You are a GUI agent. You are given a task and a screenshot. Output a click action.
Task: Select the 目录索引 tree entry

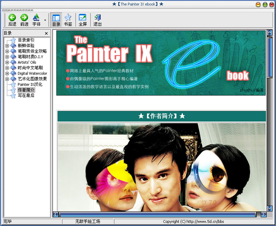click(26, 40)
